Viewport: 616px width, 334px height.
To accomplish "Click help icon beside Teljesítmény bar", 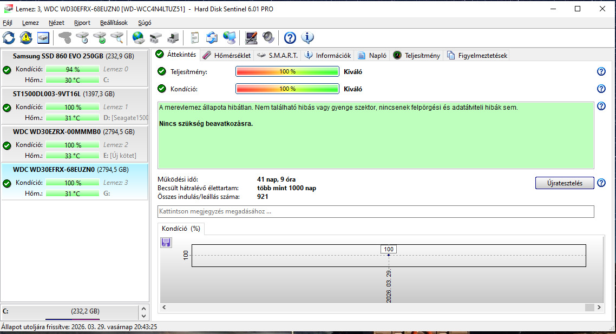I will pyautogui.click(x=601, y=71).
